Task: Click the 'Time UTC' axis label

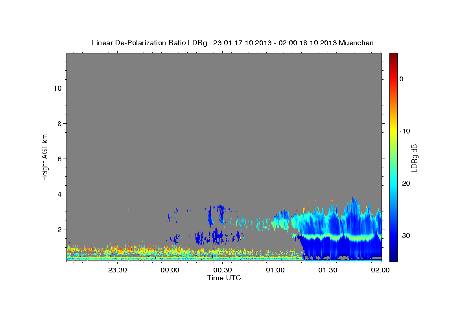Action: pyautogui.click(x=224, y=278)
